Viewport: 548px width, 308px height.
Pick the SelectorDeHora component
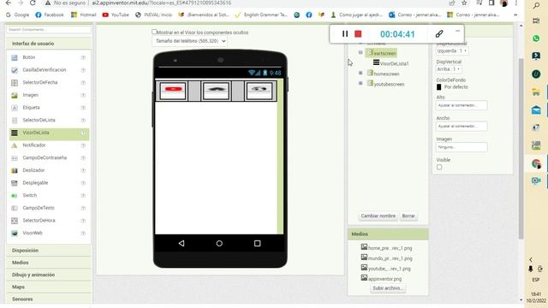[x=39, y=221]
